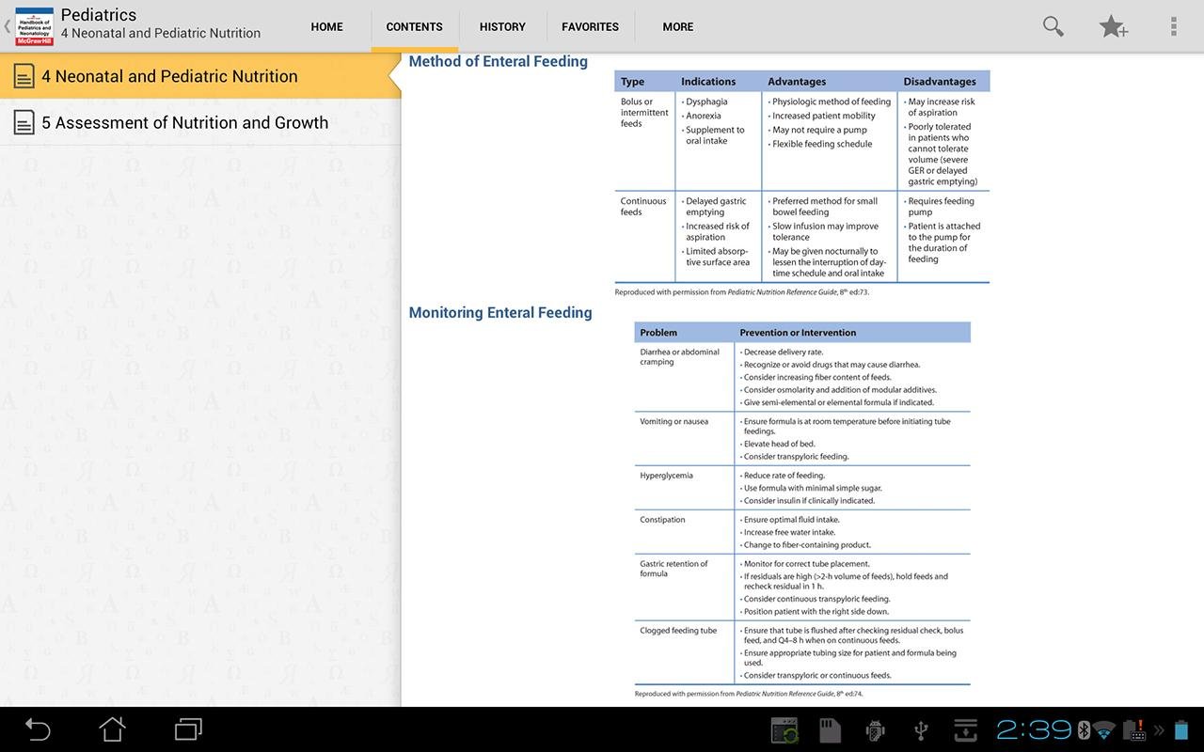Switch to the CONTENTS tab

[x=414, y=26]
